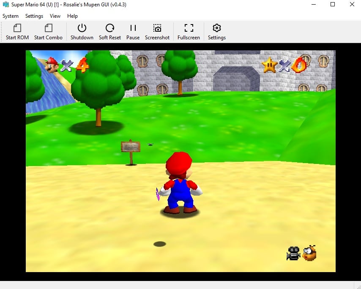The height and width of the screenshot is (289, 361).
Task: Close the Mupen GUI window
Action: (x=352, y=4)
